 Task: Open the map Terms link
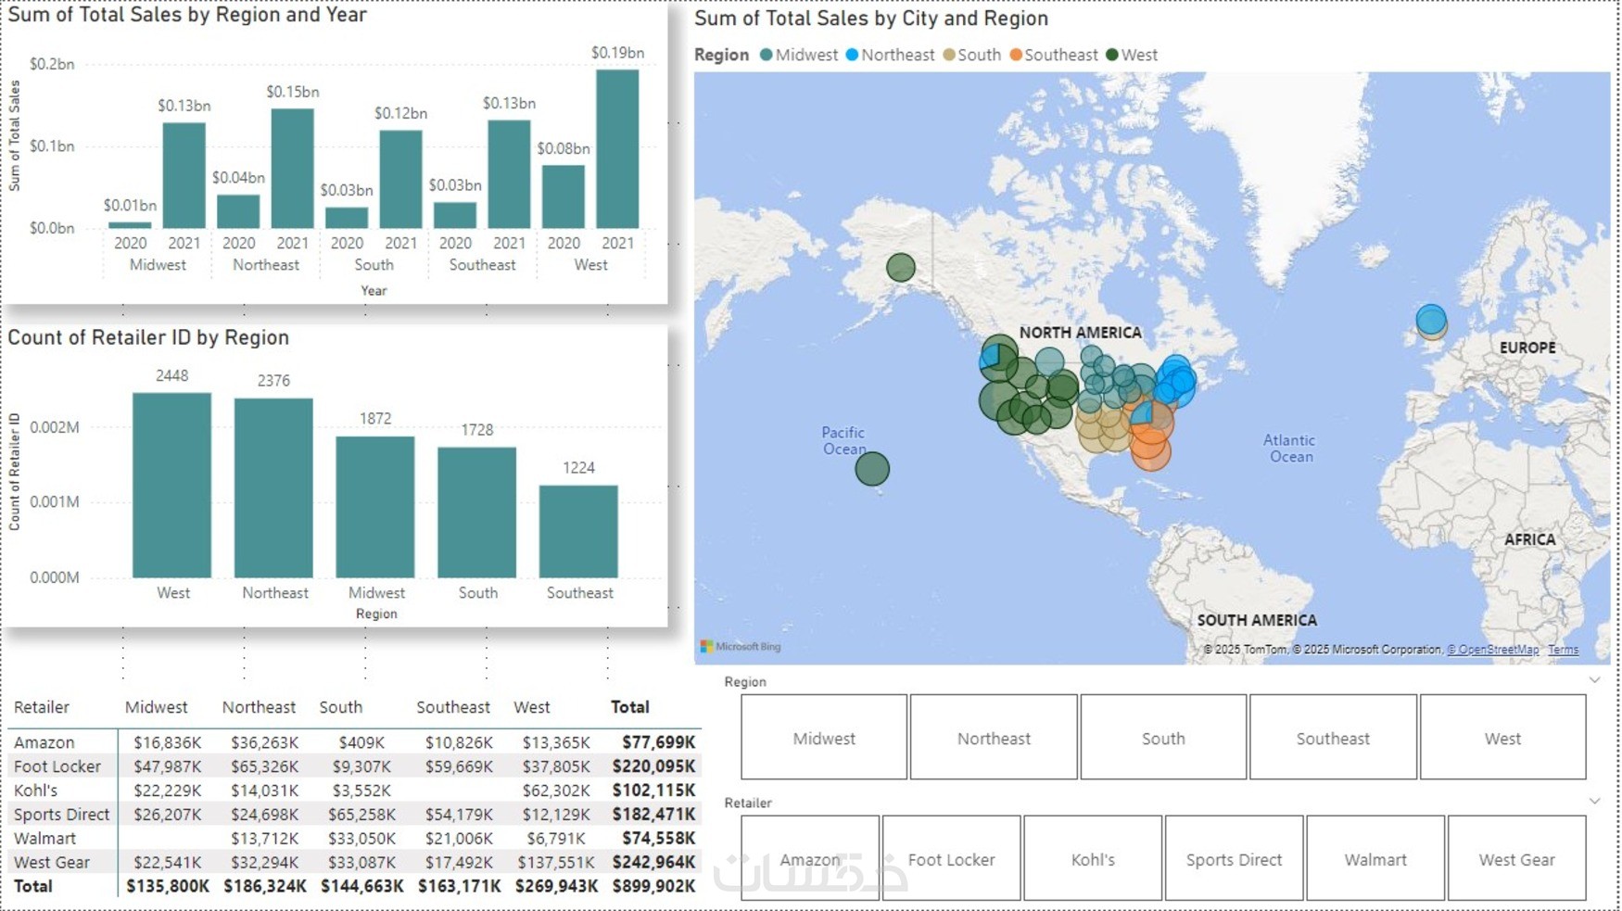tap(1563, 650)
